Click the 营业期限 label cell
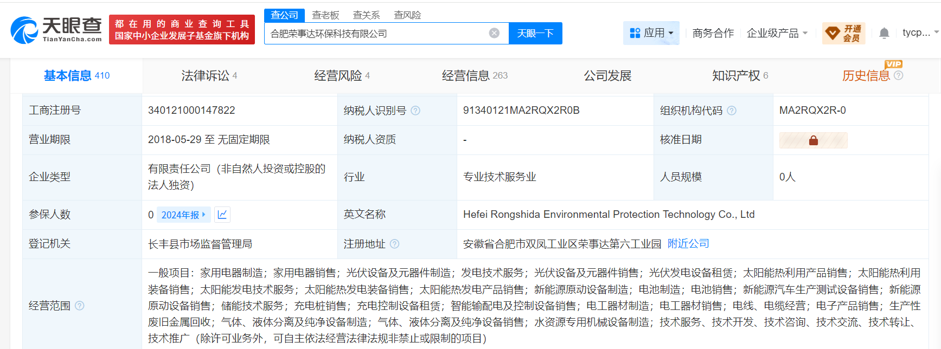The image size is (941, 349). tap(82, 140)
